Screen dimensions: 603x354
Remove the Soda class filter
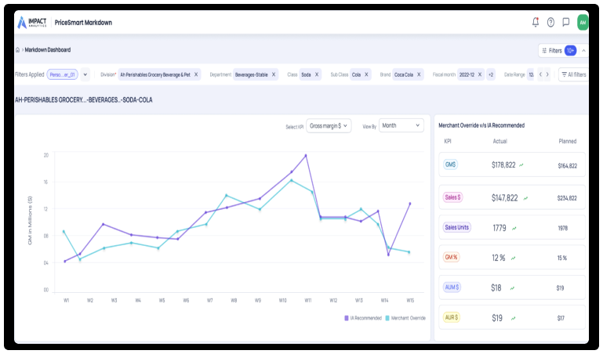(317, 74)
